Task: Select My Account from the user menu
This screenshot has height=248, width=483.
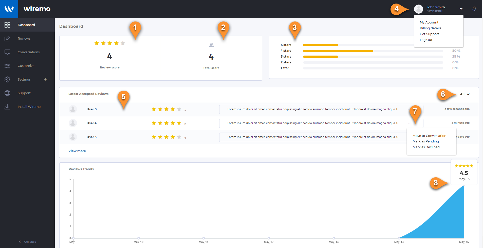Action: (429, 22)
